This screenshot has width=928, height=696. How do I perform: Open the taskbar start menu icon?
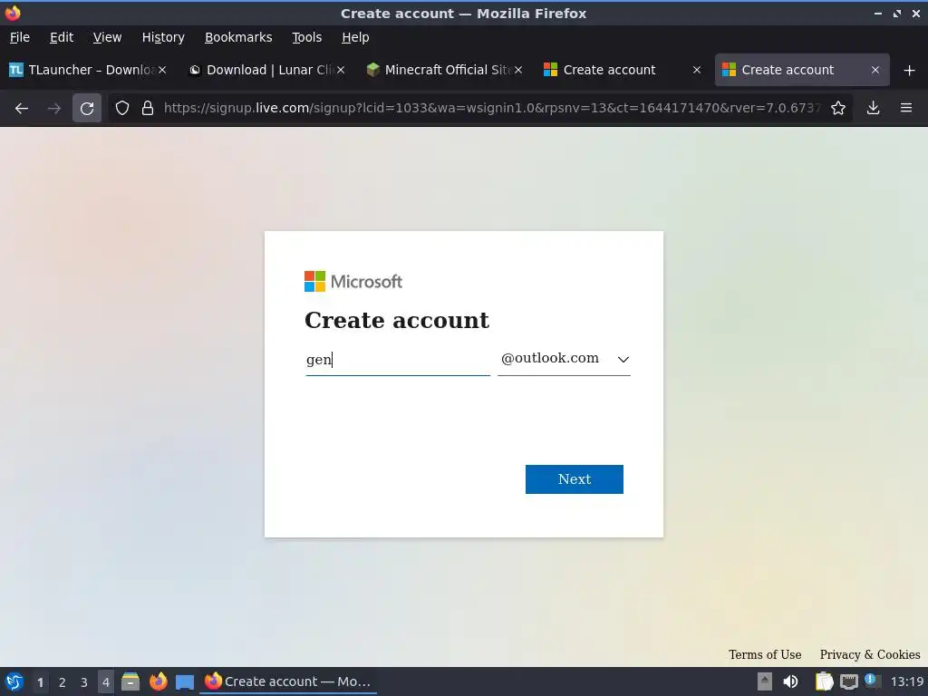(x=14, y=681)
